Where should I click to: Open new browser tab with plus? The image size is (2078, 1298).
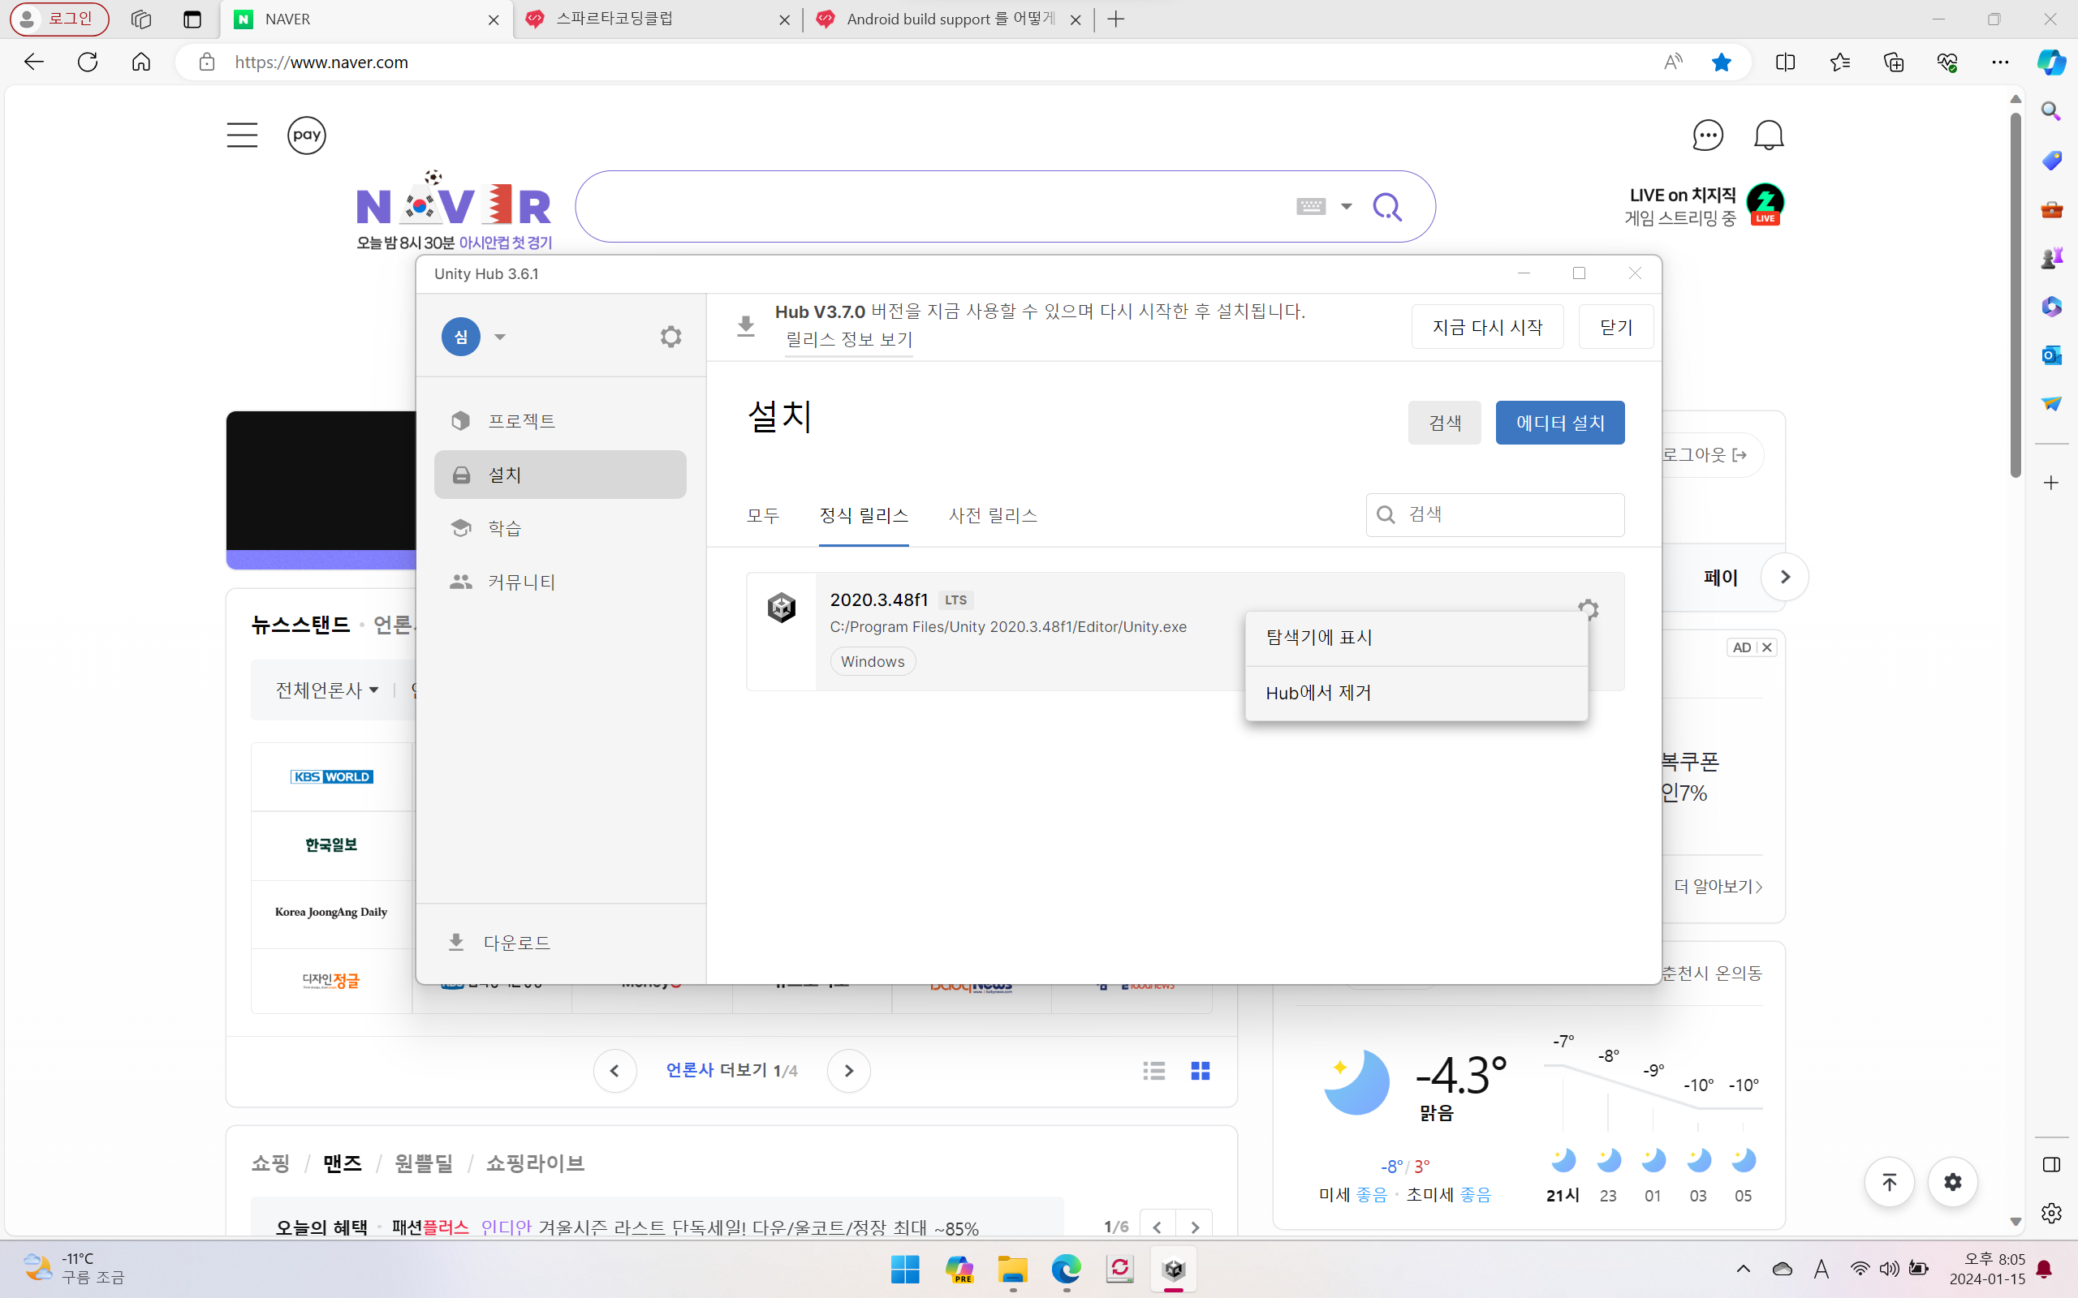(1115, 19)
